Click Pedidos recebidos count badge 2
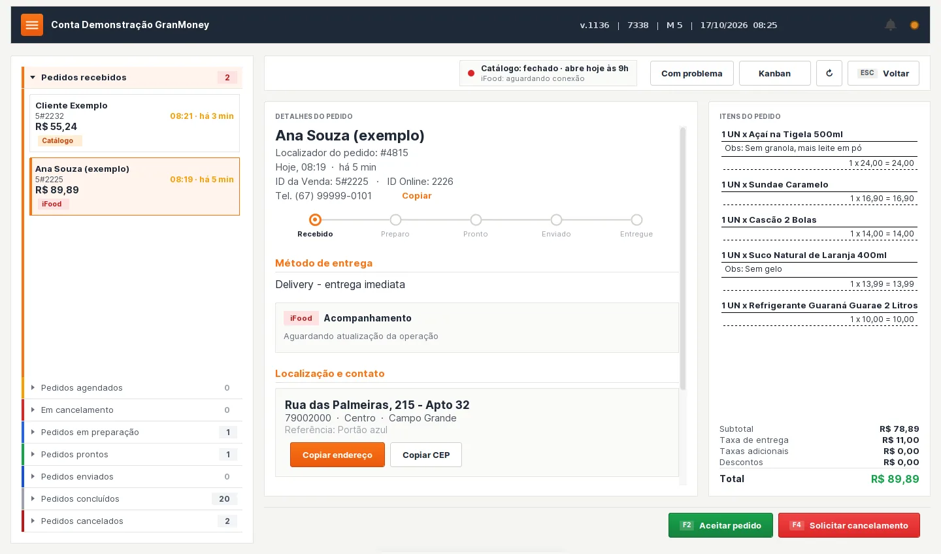Screen dimensions: 941x554 (227, 77)
